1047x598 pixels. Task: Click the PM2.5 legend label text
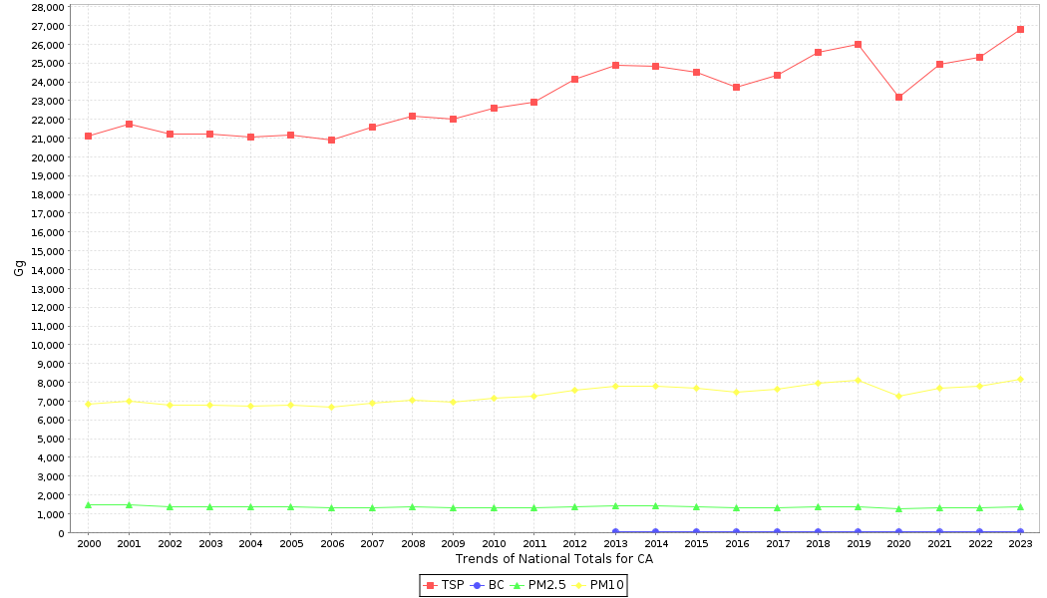coord(546,585)
